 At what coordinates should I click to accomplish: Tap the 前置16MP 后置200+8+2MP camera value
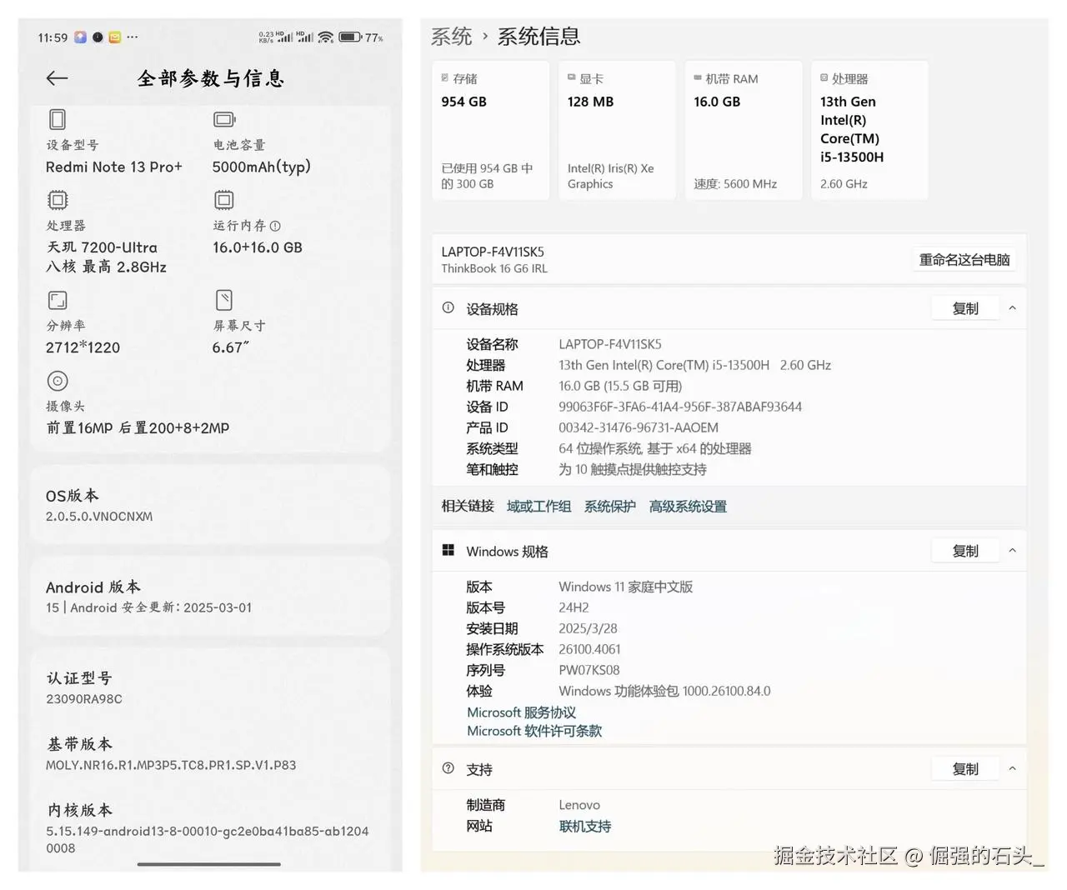(138, 427)
